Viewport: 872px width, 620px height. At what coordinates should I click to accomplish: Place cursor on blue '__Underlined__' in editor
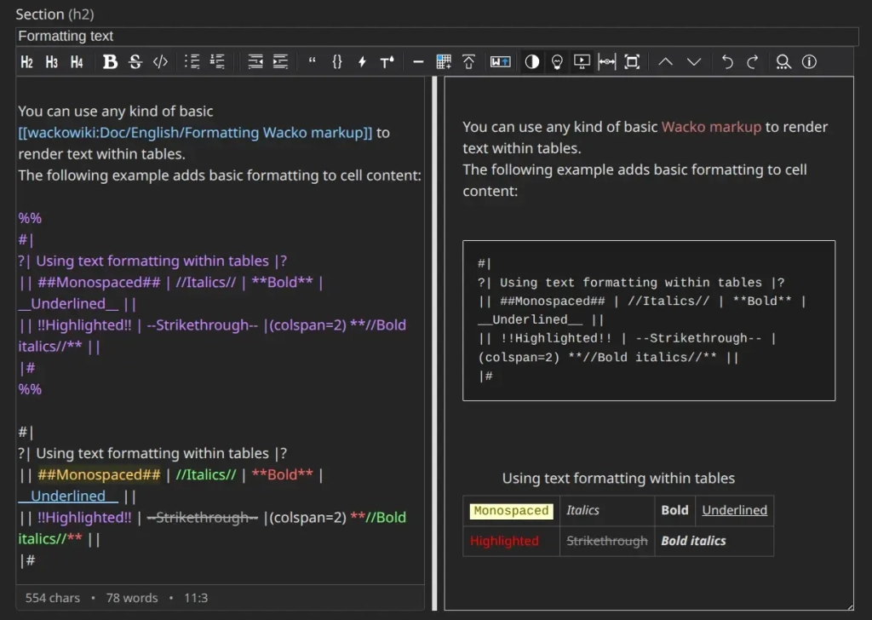pos(68,496)
